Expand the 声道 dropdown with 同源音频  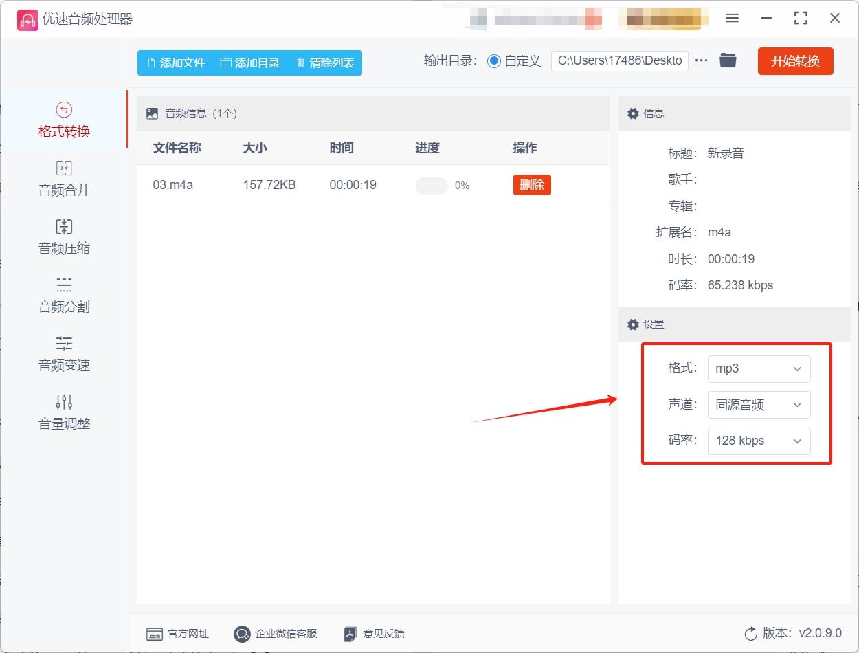pos(759,405)
